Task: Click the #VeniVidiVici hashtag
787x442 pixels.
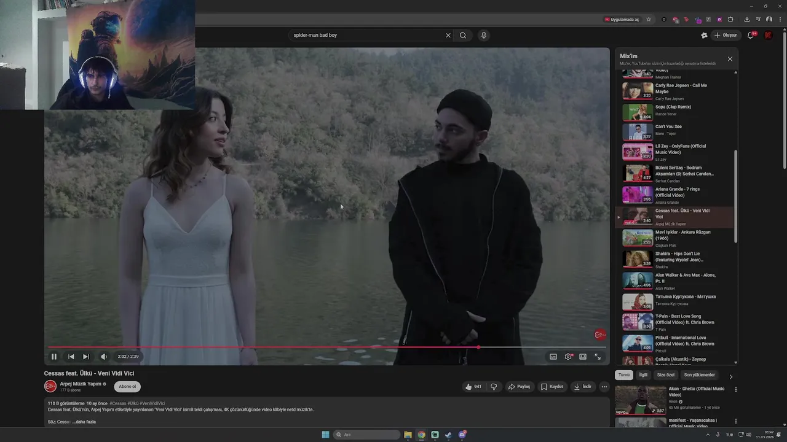Action: coord(152,403)
